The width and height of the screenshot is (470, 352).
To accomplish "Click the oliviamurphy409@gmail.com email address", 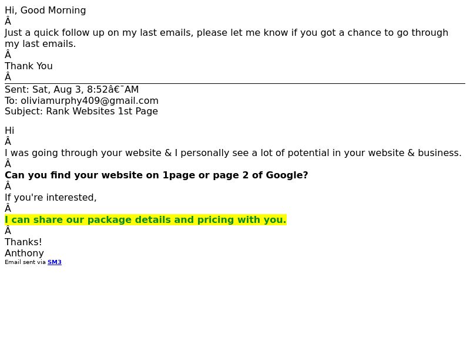I will (x=89, y=100).
